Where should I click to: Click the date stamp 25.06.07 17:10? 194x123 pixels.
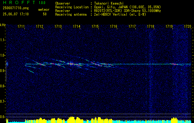(x=16, y=14)
